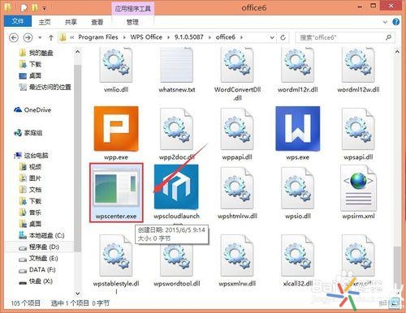Image resolution: width=406 pixels, height=313 pixels.
Task: Expand the ribbon with the chevron
Action: pyautogui.click(x=385, y=22)
